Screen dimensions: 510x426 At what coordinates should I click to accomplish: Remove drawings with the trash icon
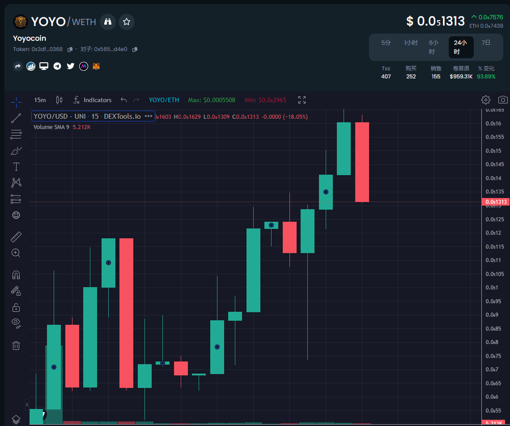[x=16, y=345]
